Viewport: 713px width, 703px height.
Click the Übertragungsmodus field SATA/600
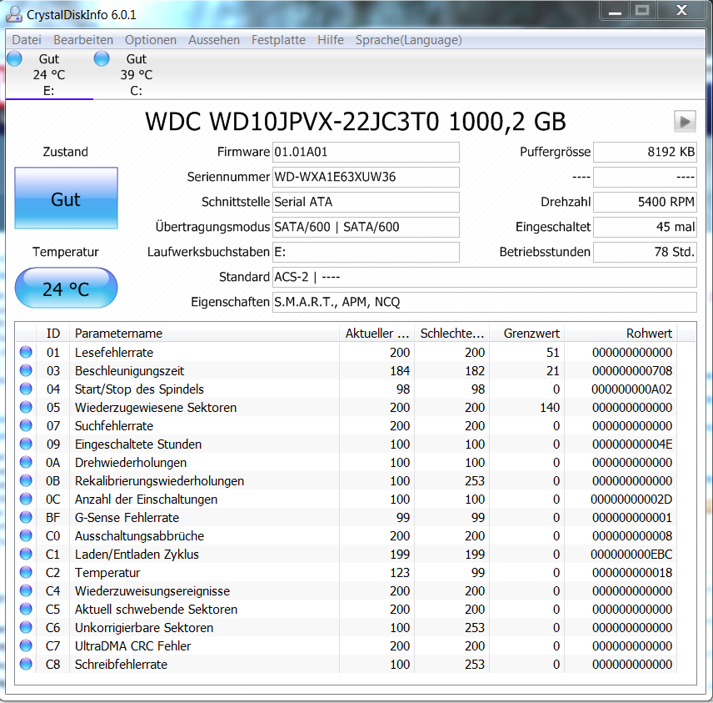[x=366, y=227]
